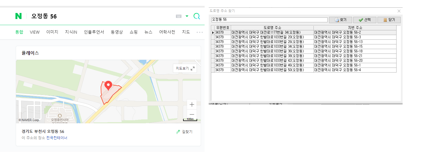This screenshot has height=158, width=423.
Task: Open the virtual keyboard input icon
Action: click(179, 16)
